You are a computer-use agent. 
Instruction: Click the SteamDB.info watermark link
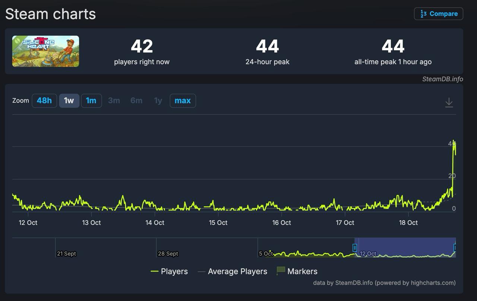coord(443,79)
